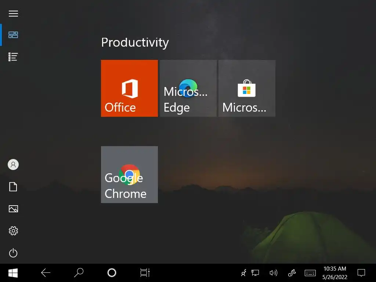Open the Office tile

[129, 88]
